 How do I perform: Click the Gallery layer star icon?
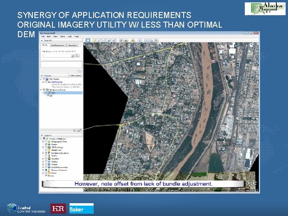(49, 162)
